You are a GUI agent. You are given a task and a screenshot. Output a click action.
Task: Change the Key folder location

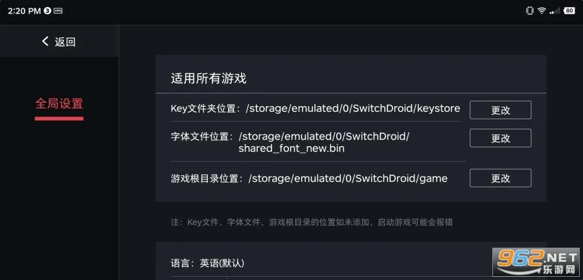tap(500, 110)
